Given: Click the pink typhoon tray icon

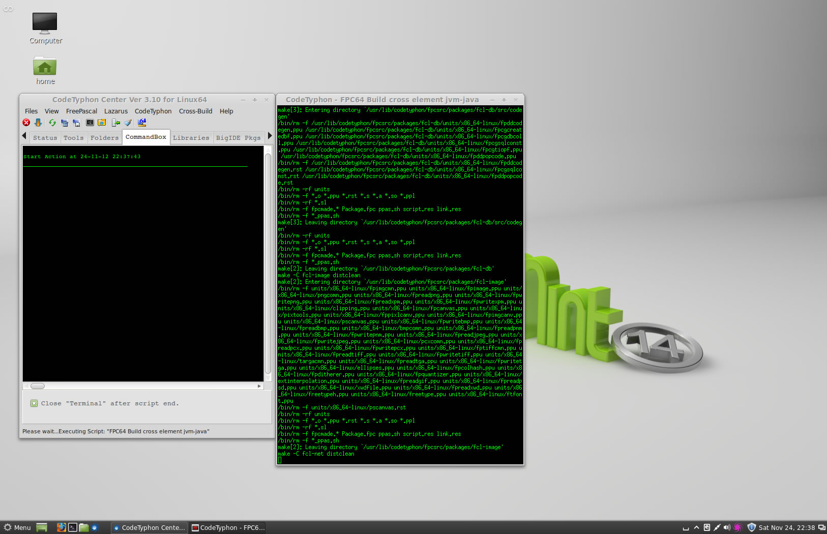Looking at the screenshot, I should pyautogui.click(x=738, y=527).
